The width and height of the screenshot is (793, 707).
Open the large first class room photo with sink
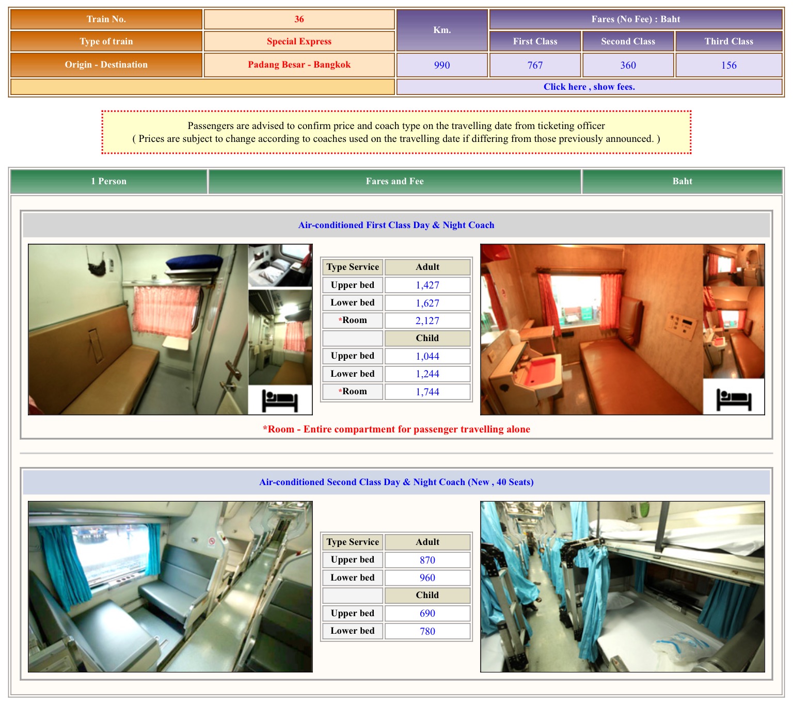click(x=592, y=329)
